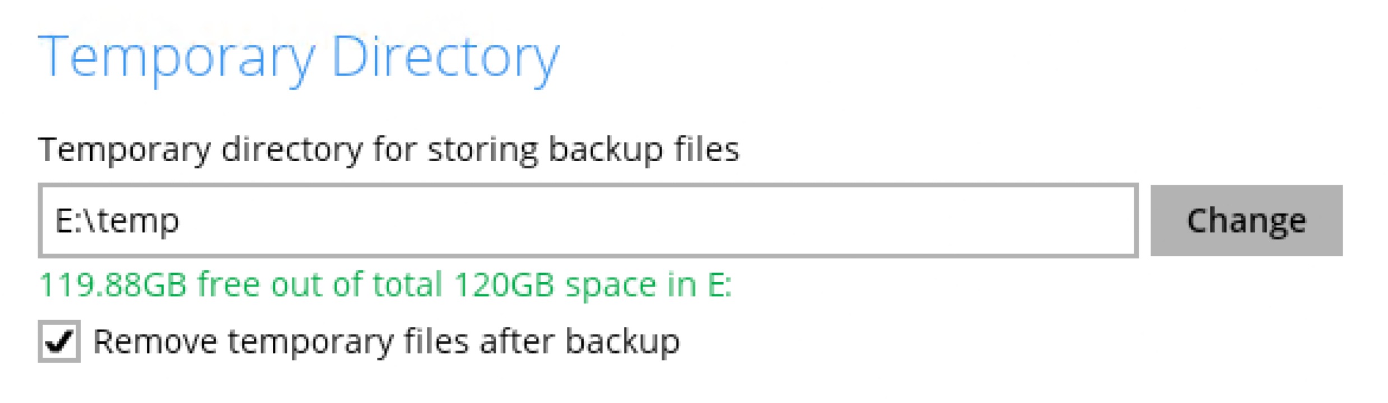Select the 'Temporary directory for storing backup files' label
Image resolution: width=1388 pixels, height=403 pixels.
[x=389, y=149]
